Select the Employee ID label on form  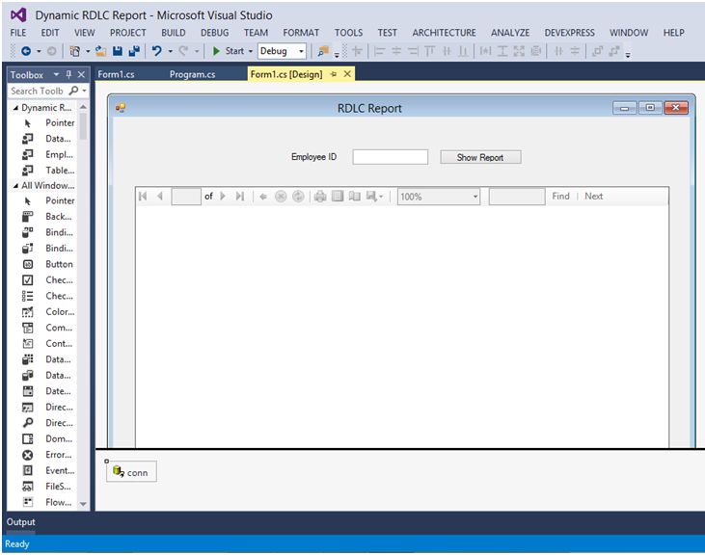coord(313,157)
